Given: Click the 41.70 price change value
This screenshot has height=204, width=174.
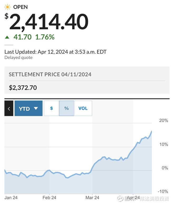Looking at the screenshot, I should [22, 37].
